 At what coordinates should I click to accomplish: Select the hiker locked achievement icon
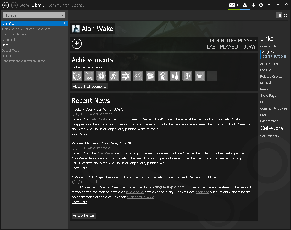tap(114, 76)
